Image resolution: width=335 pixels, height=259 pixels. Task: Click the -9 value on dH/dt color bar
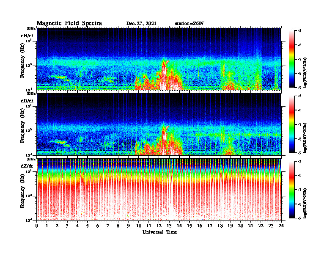click(299, 88)
